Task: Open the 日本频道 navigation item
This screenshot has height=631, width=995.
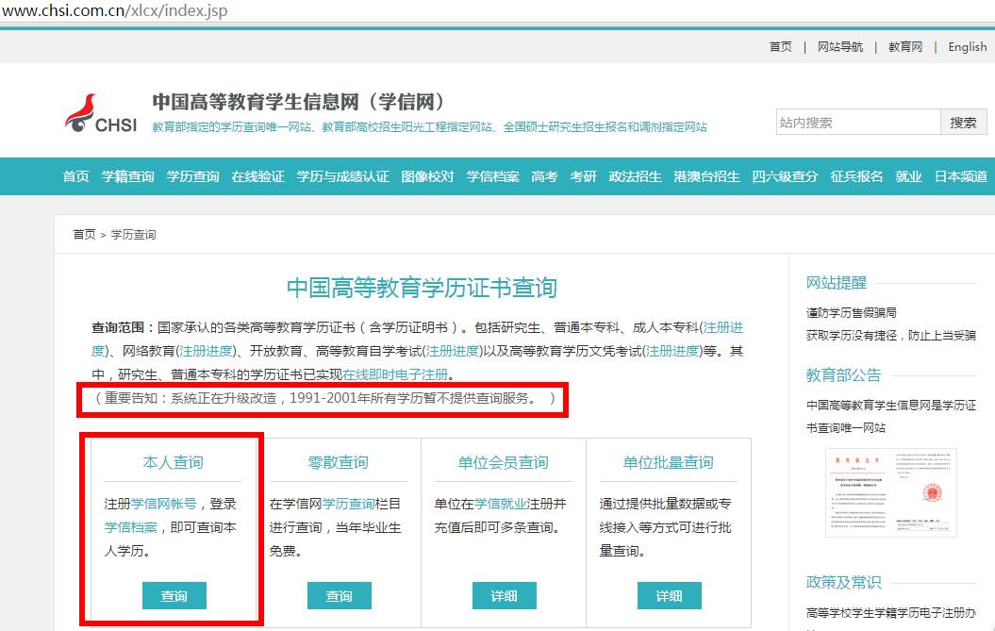Action: point(961,176)
